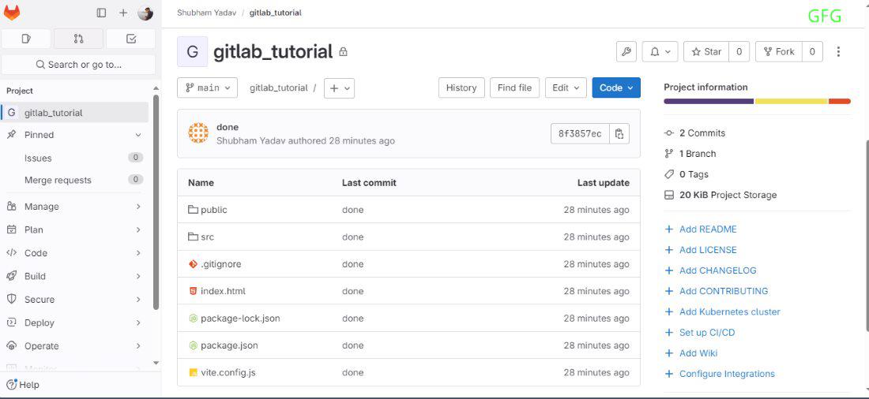Image resolution: width=869 pixels, height=399 pixels.
Task: Open the notification bell dropdown
Action: [x=659, y=52]
